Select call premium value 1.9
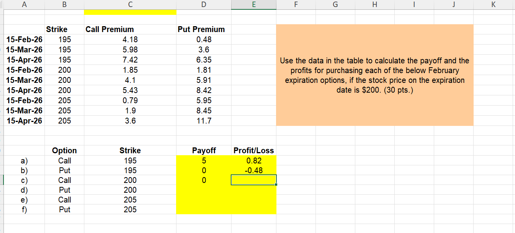515x233 pixels. [x=130, y=111]
